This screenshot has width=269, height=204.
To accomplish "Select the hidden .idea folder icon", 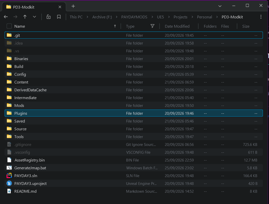I will (9, 43).
